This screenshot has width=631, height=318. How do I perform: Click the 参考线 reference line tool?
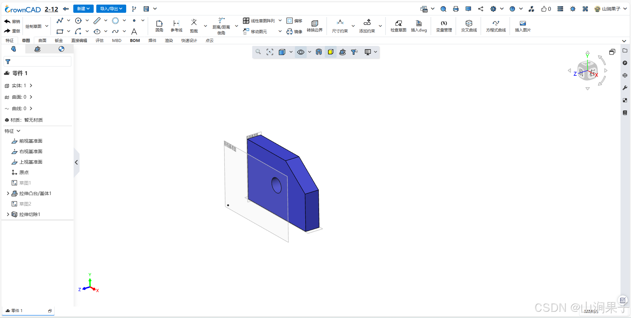coord(176,26)
